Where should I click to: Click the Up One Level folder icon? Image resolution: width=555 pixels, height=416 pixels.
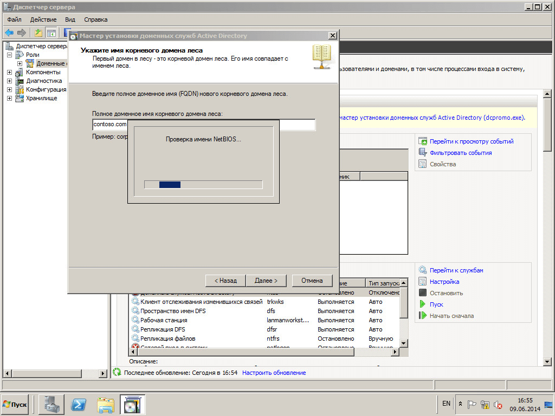pyautogui.click(x=38, y=32)
